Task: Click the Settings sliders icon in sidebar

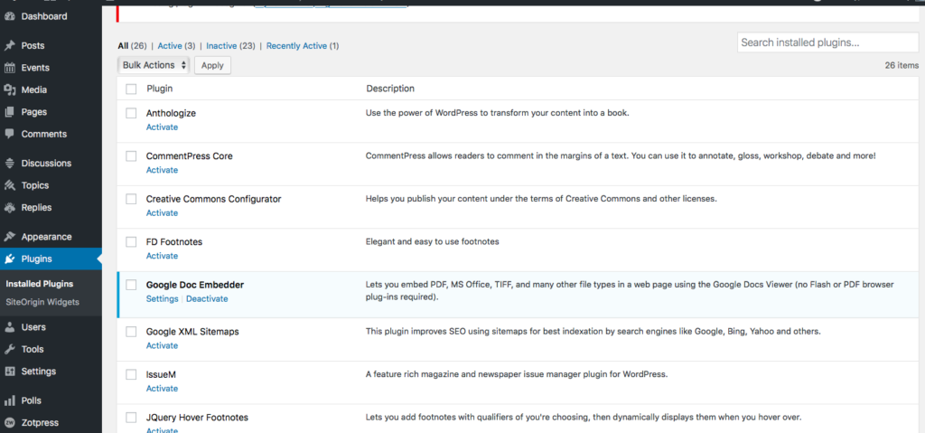Action: [10, 372]
